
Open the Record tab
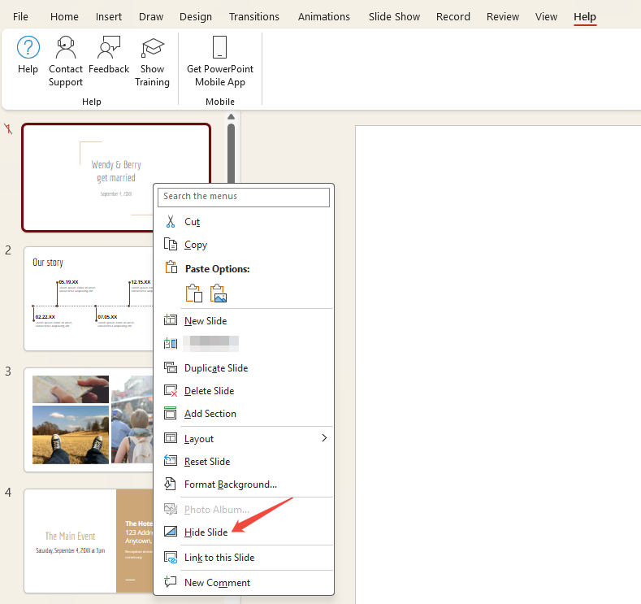click(453, 17)
